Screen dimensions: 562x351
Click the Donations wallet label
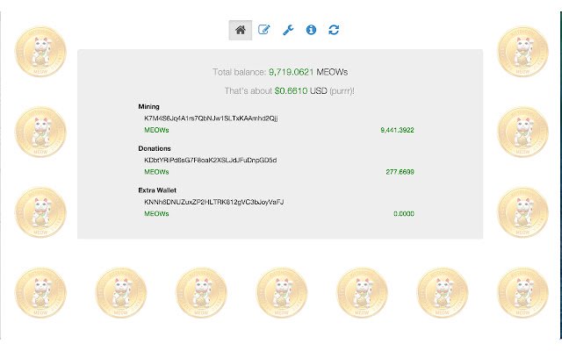coord(155,148)
